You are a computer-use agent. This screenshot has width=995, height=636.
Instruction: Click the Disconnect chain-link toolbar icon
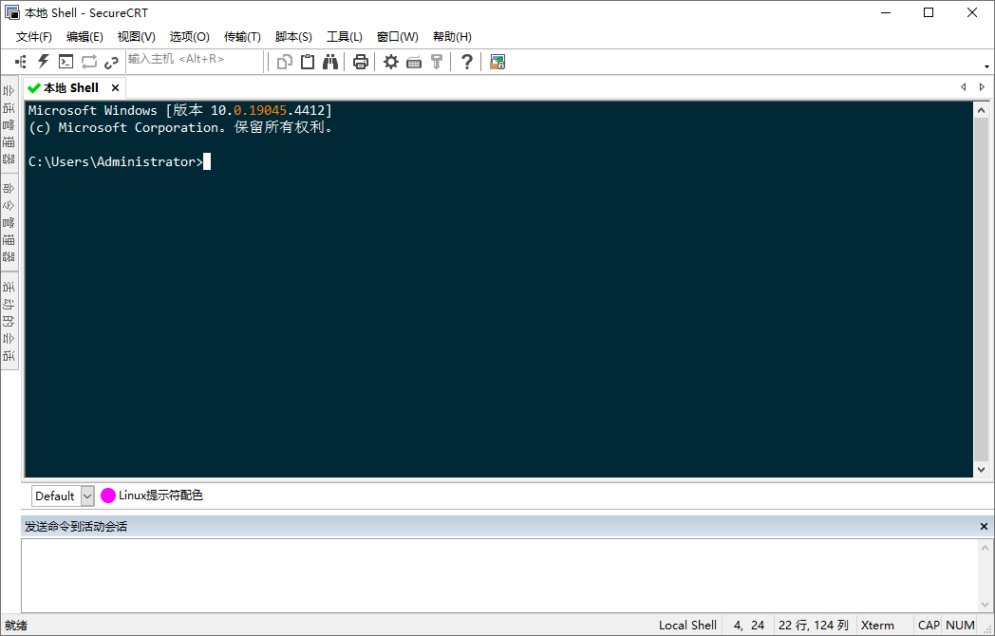coord(111,62)
